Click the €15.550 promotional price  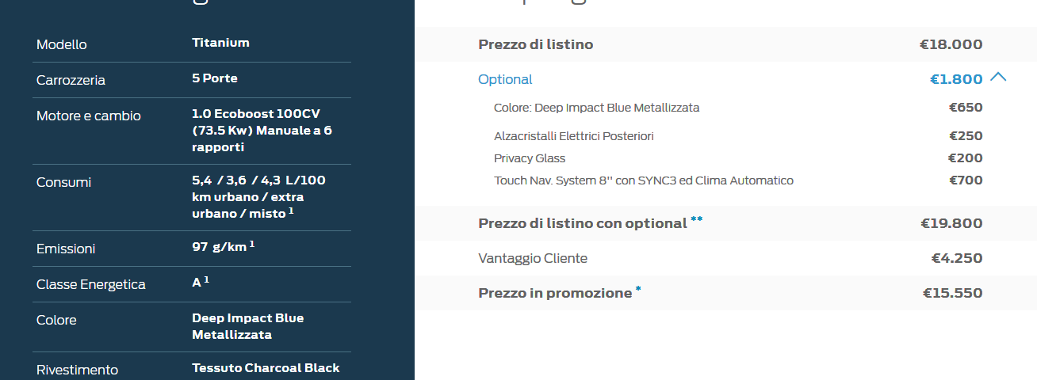click(952, 293)
